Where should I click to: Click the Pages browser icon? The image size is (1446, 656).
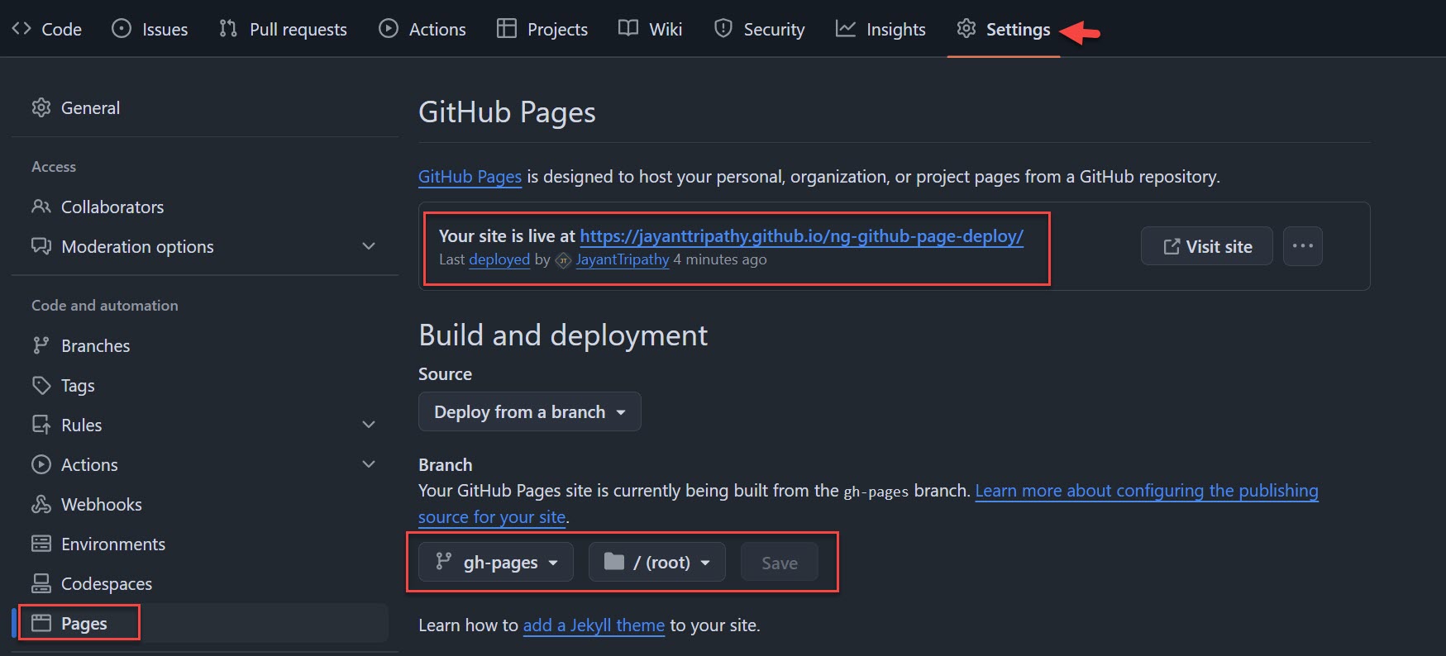pyautogui.click(x=41, y=623)
